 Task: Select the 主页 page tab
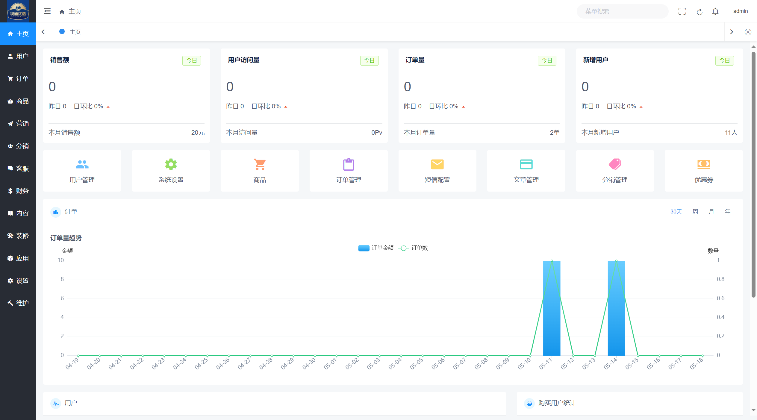[70, 32]
